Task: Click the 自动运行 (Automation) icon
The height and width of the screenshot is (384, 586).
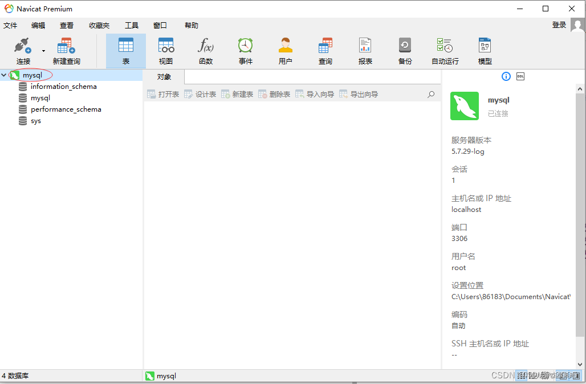Action: pos(445,51)
